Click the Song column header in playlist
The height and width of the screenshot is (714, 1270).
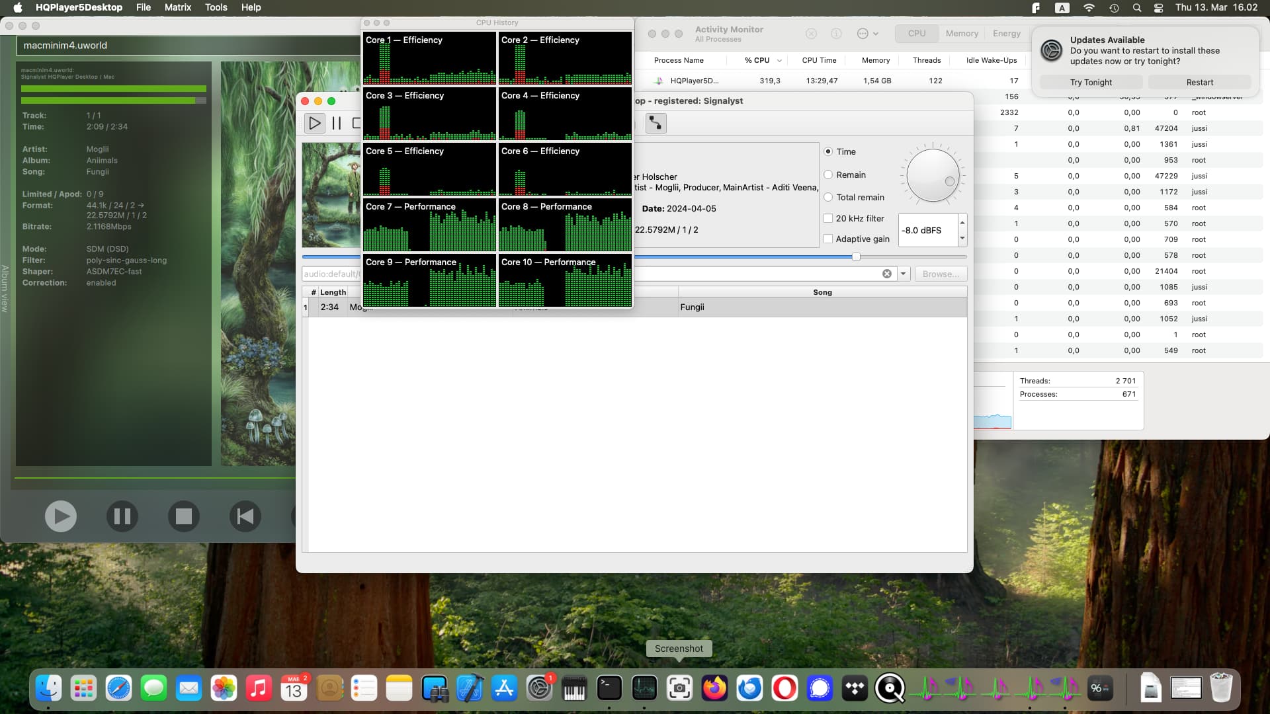pyautogui.click(x=822, y=292)
